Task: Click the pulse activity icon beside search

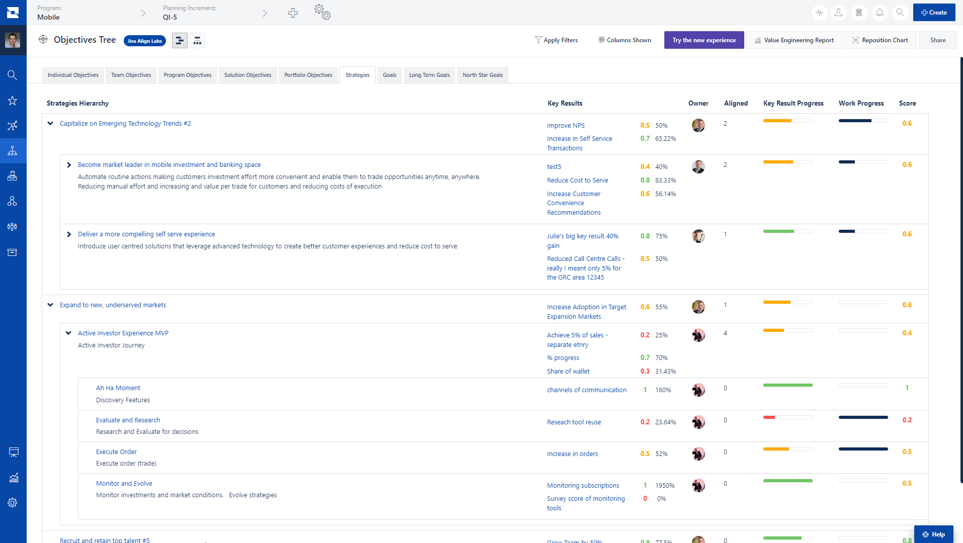Action: 819,13
